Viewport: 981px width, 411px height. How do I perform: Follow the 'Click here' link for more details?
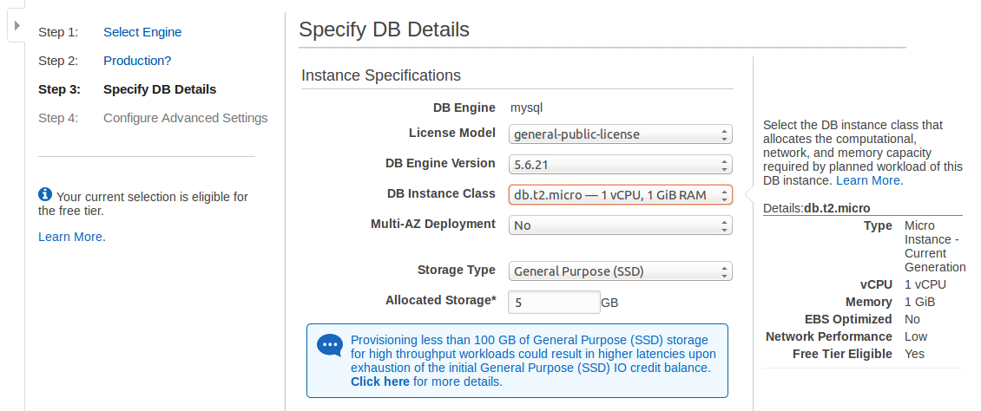pos(380,382)
